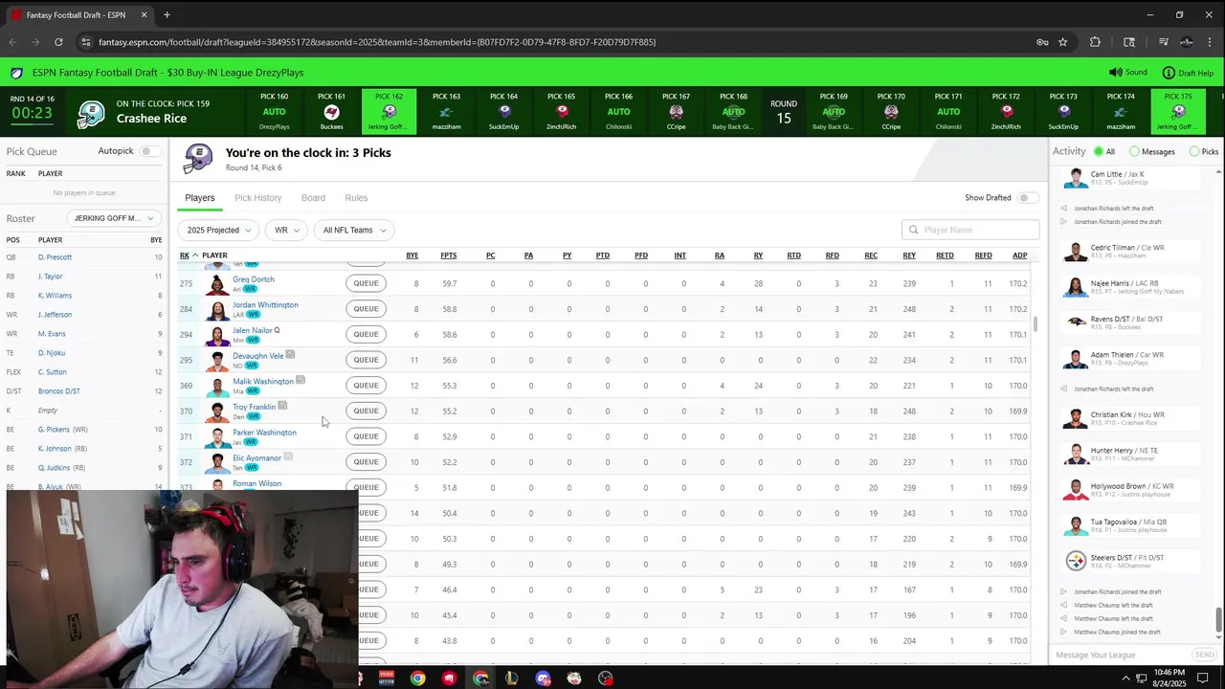Open the Jerking Goff roster team dropdown
The image size is (1225, 689).
click(113, 218)
